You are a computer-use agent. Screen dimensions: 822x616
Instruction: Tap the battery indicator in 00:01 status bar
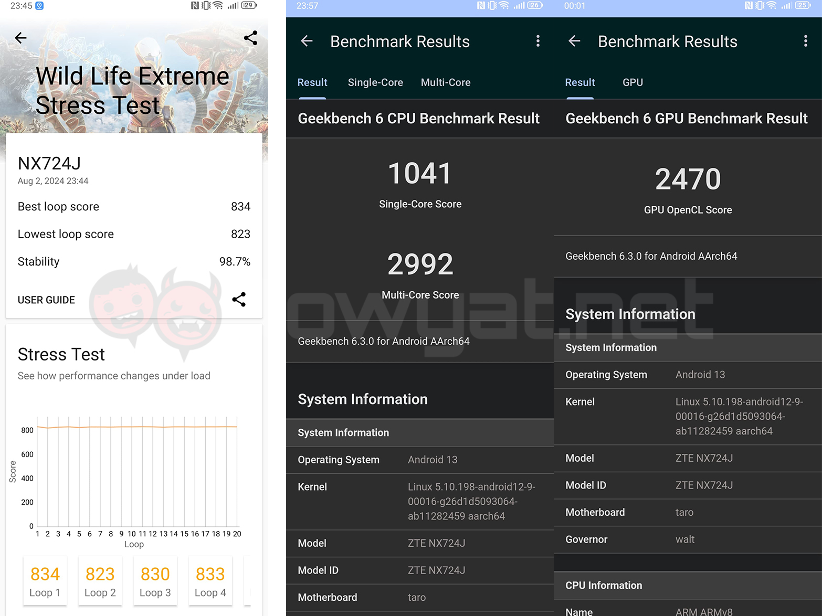(803, 5)
